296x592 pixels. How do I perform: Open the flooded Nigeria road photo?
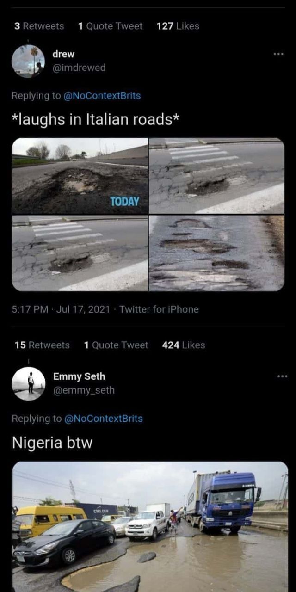click(150, 526)
